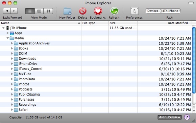The height and width of the screenshot is (123, 196).
Task: Click the Purchases folder icon
Action: click(x=16, y=100)
